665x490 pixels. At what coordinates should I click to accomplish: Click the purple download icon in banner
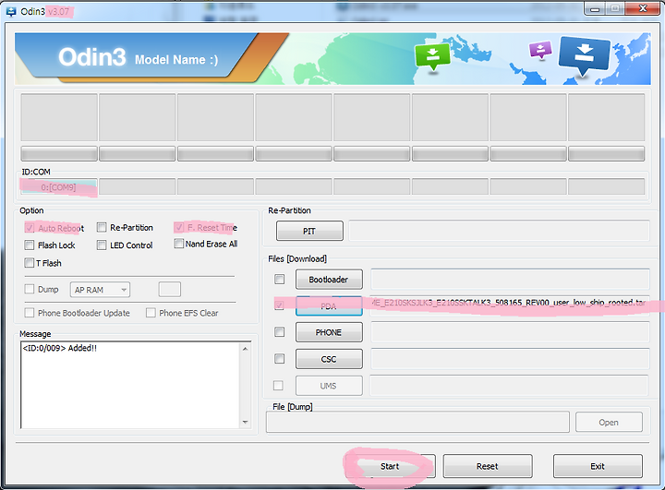click(540, 50)
